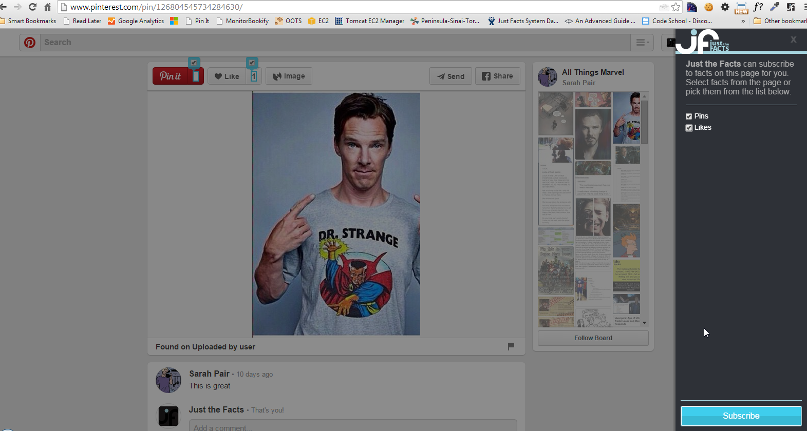The height and width of the screenshot is (431, 807).
Task: Open the MonitorBookify bookmark
Action: click(x=242, y=21)
